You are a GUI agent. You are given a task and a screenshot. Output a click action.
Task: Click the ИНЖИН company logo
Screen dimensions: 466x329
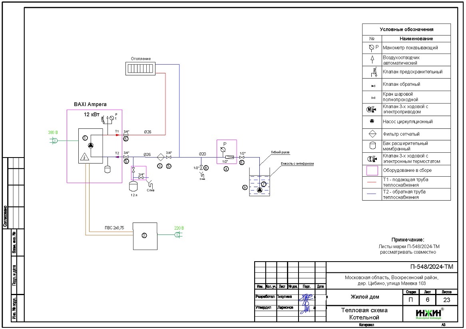[428, 314]
